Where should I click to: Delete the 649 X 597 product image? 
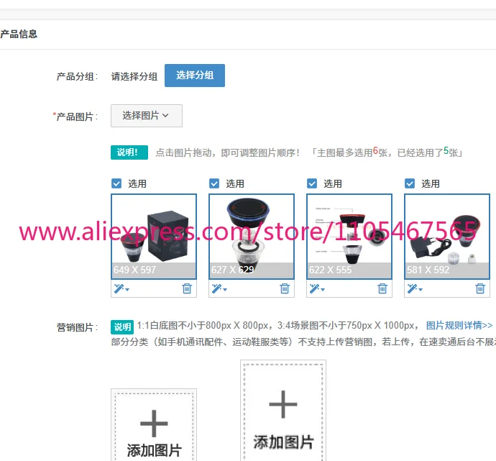point(187,288)
